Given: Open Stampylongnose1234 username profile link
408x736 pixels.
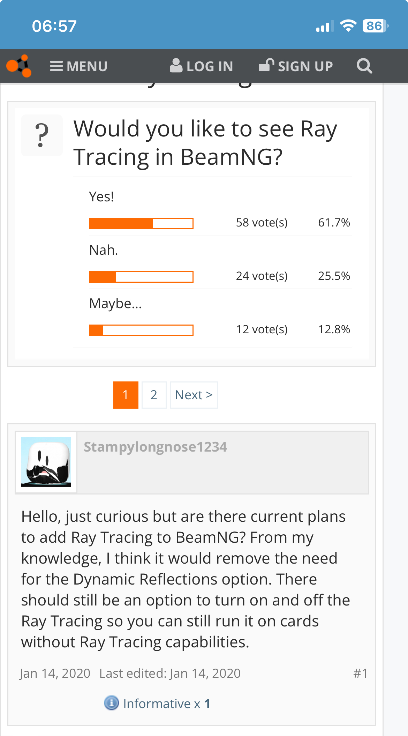Looking at the screenshot, I should [156, 447].
